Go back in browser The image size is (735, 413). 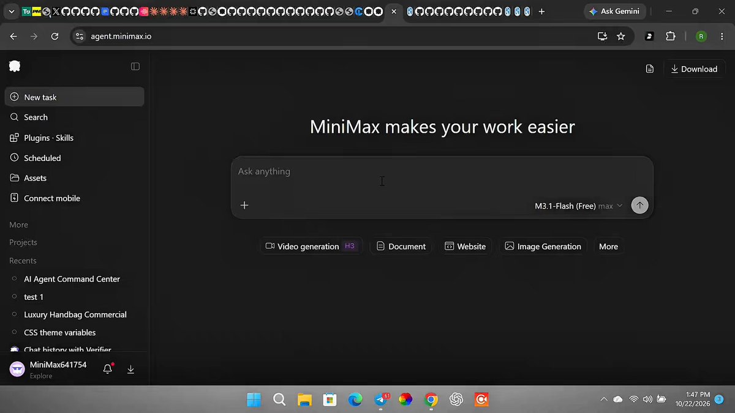click(13, 36)
